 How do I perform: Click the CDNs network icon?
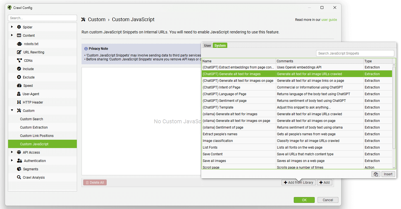coord(19,61)
